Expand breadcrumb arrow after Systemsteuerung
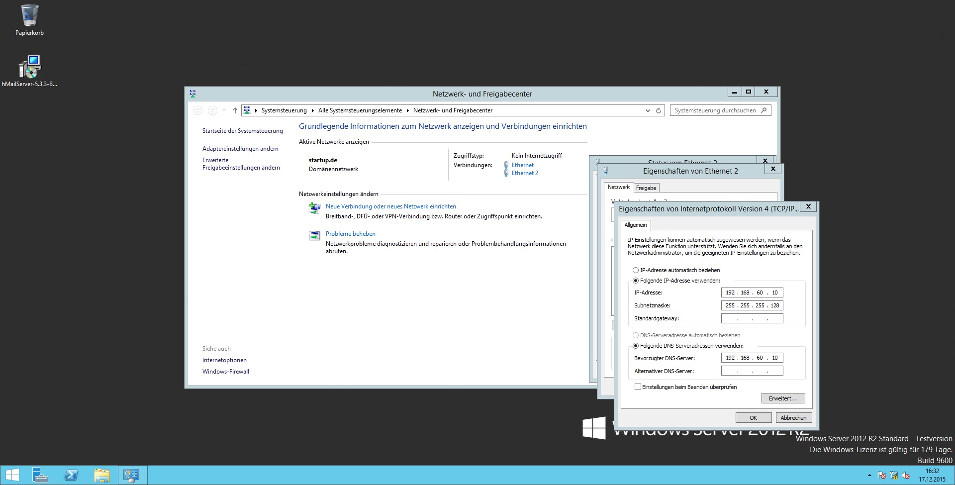The height and width of the screenshot is (485, 955). [313, 110]
